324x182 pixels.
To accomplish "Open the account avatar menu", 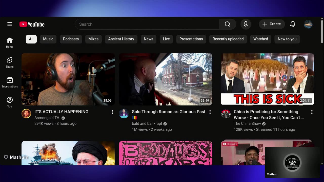I will [308, 24].
